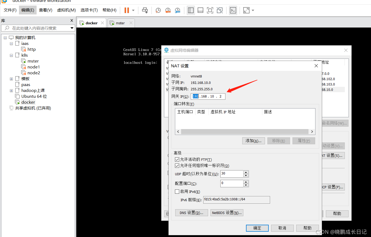
Task: Select the paas folder
Action: (x=26, y=85)
